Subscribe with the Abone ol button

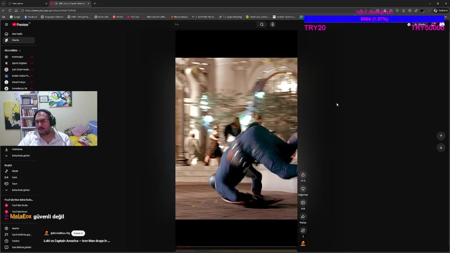pyautogui.click(x=78, y=233)
